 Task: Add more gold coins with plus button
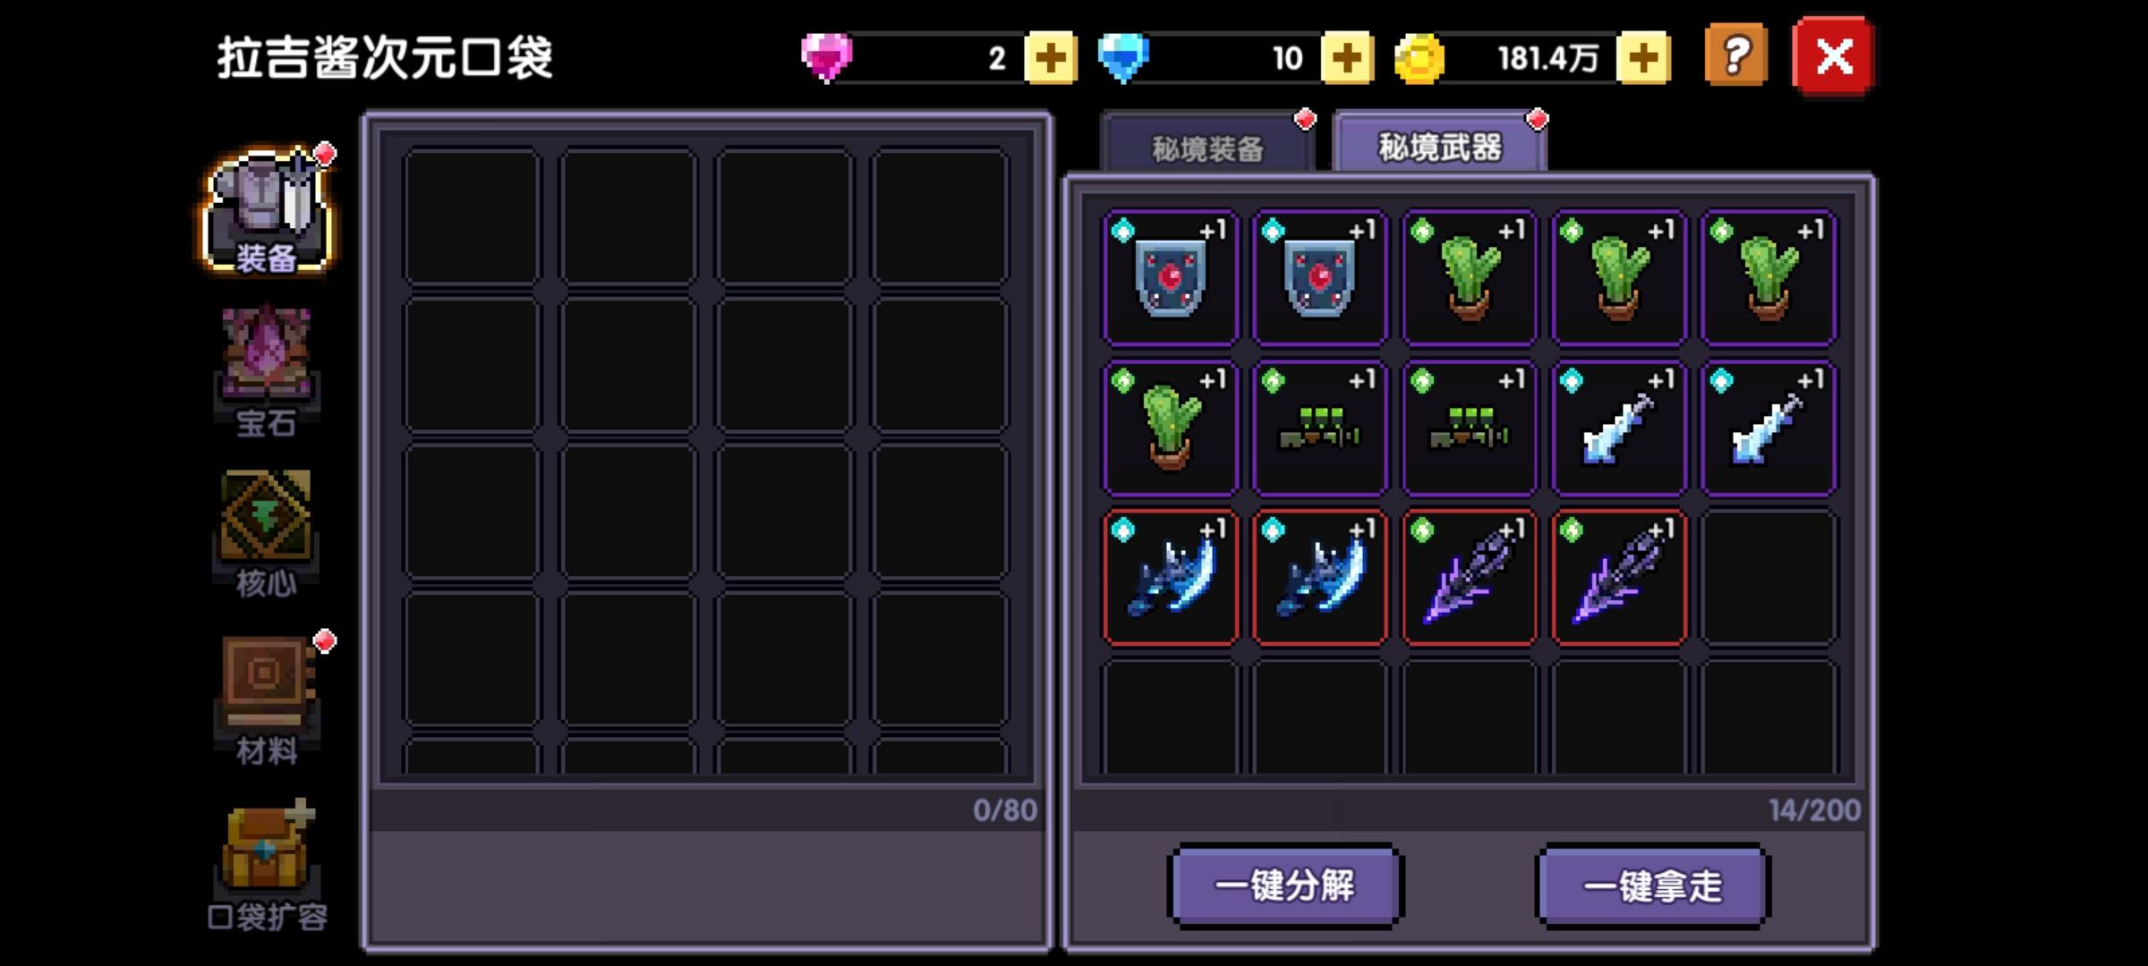click(1643, 58)
